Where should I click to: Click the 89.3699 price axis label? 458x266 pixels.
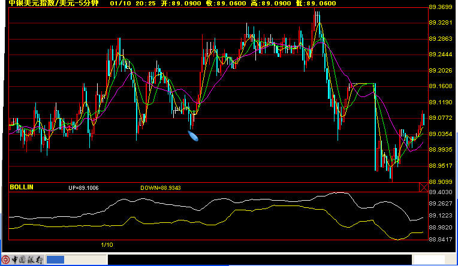(441, 7)
